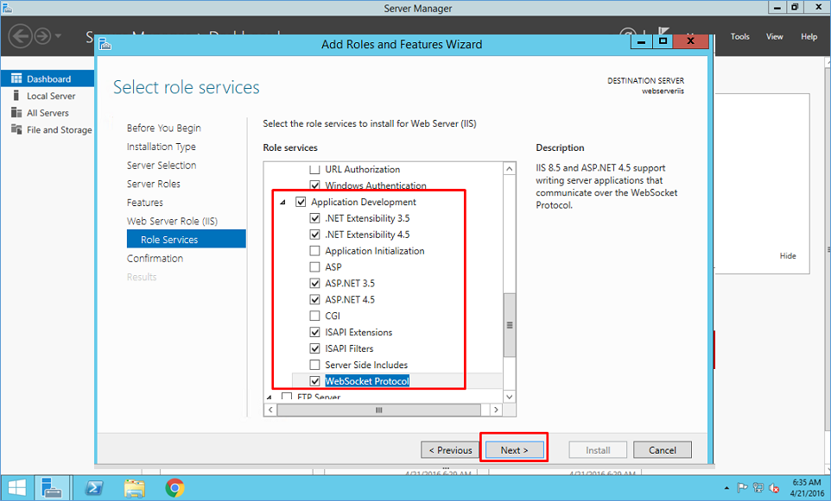831x501 pixels.
Task: Click the greyed-out Install button
Action: [x=598, y=450]
